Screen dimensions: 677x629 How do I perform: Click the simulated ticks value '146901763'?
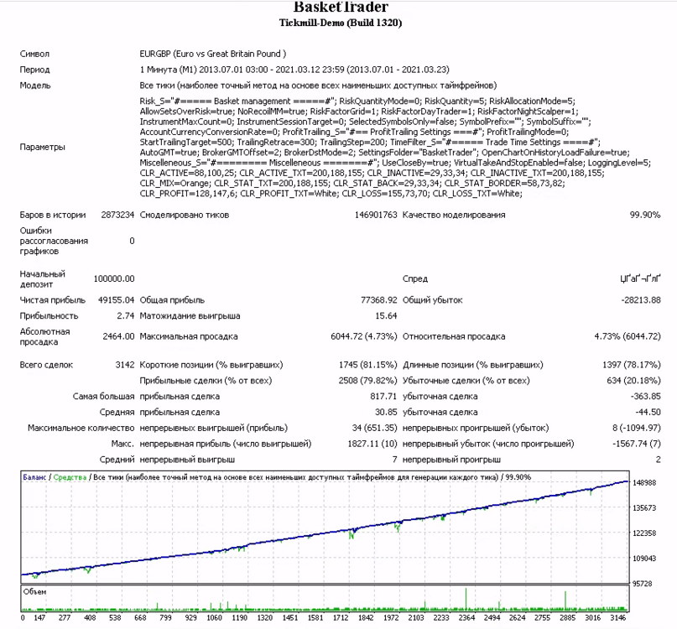coord(376,215)
